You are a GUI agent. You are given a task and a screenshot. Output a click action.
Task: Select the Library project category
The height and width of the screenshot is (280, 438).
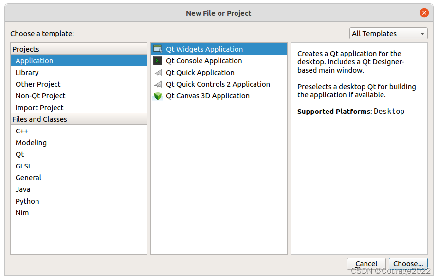tap(27, 73)
